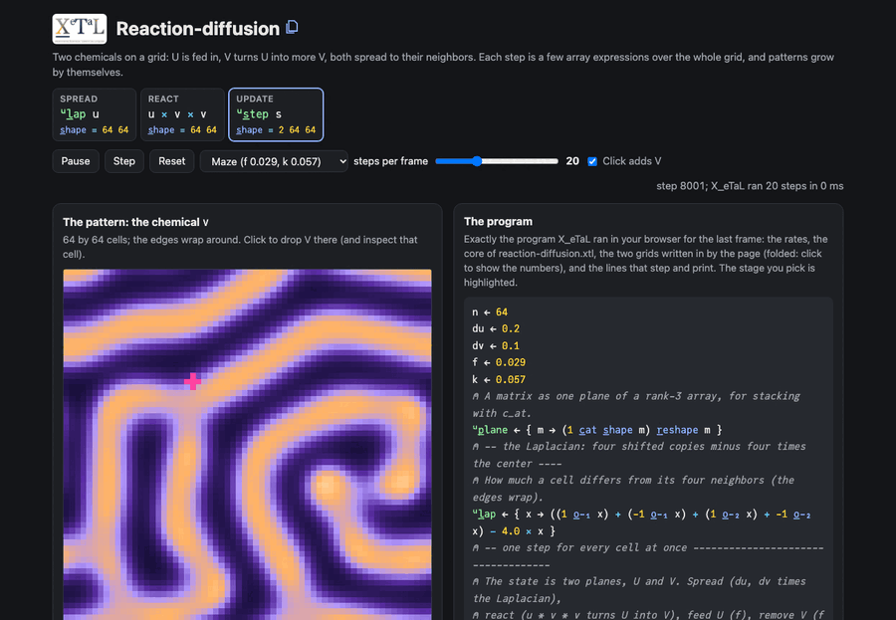Click 'shape = 64 64' under SPREAD

click(95, 130)
